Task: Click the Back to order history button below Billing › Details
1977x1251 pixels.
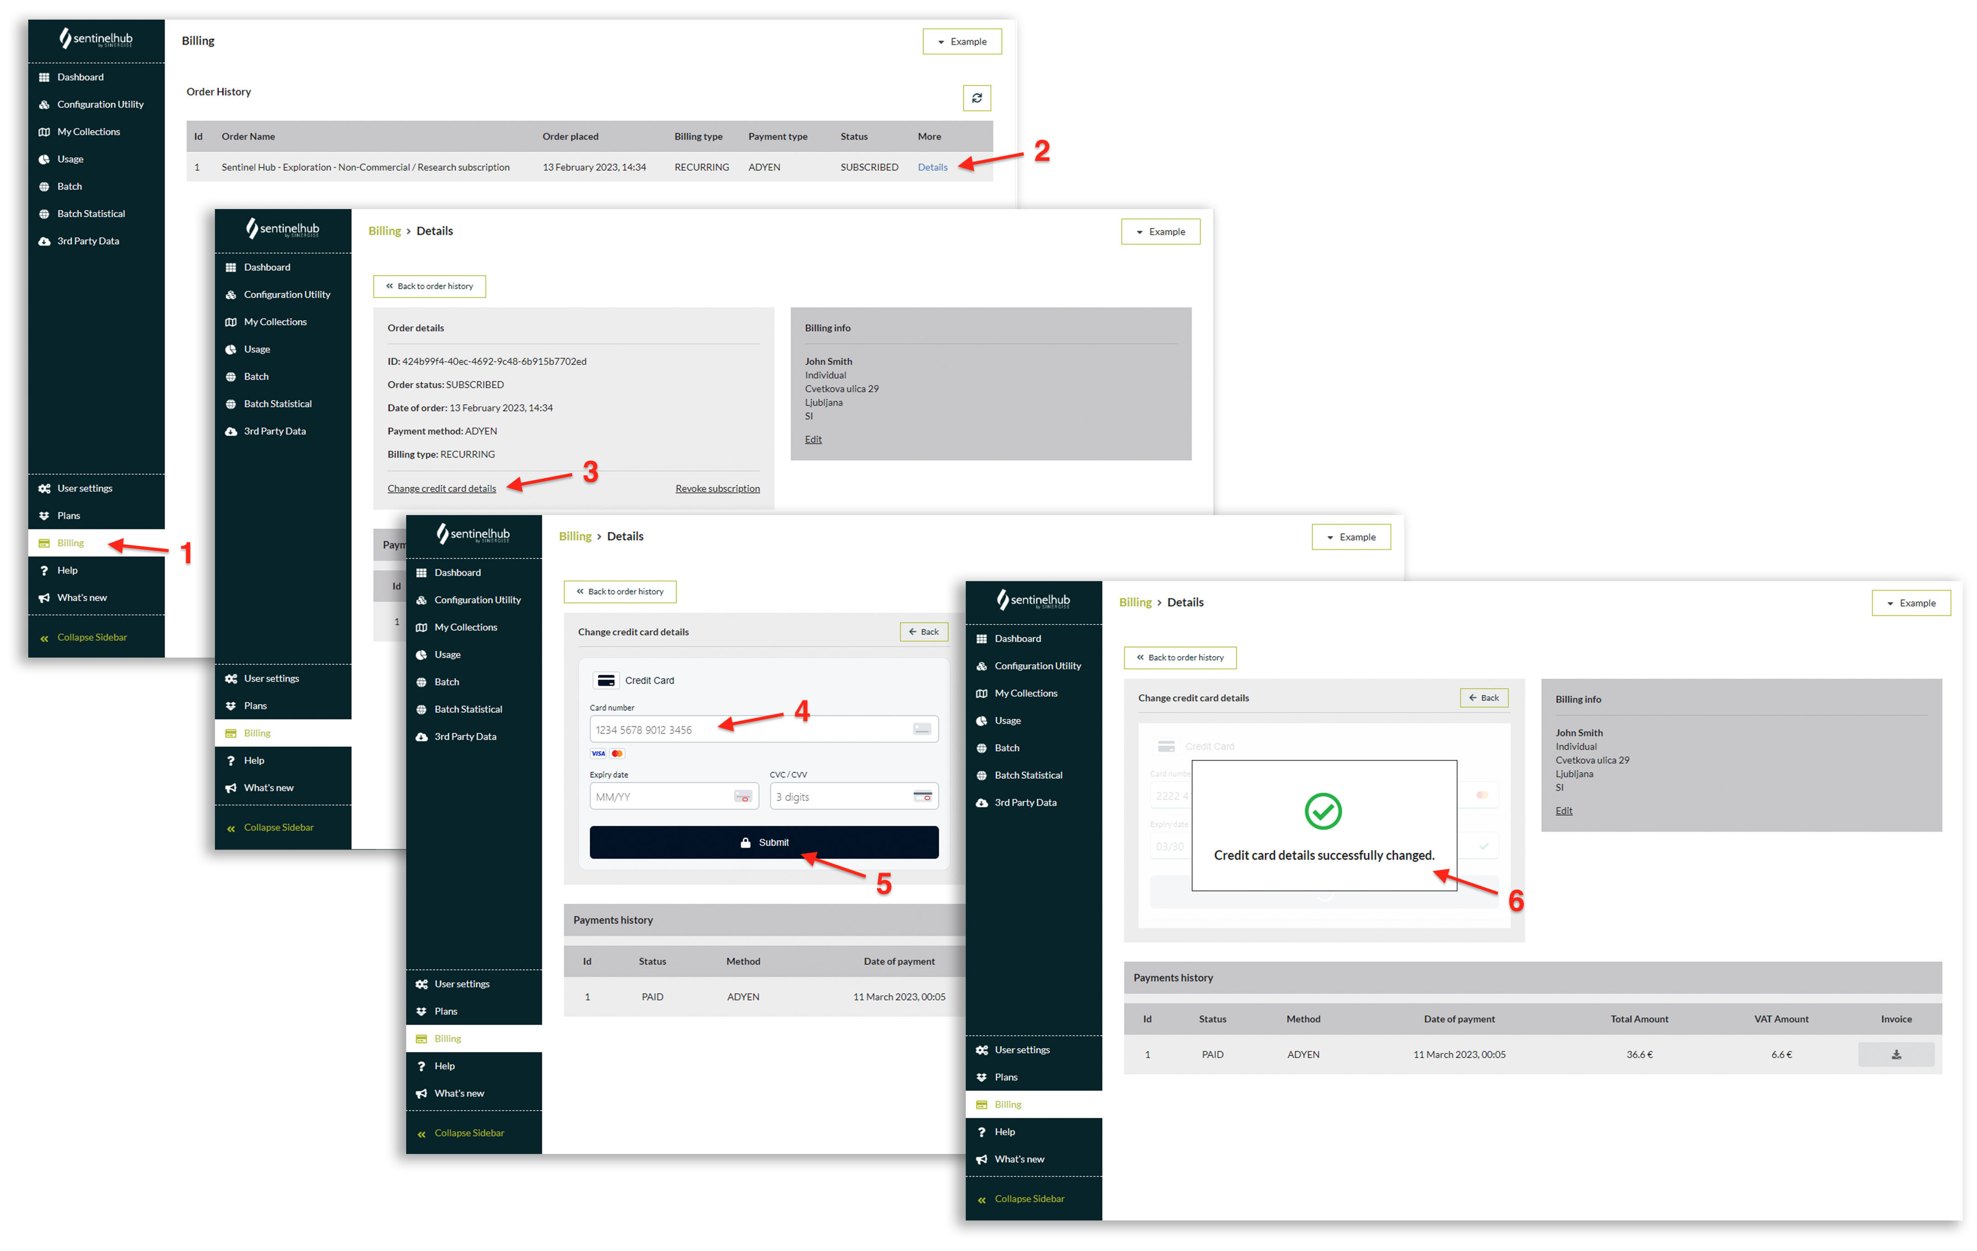Action: pyautogui.click(x=429, y=286)
